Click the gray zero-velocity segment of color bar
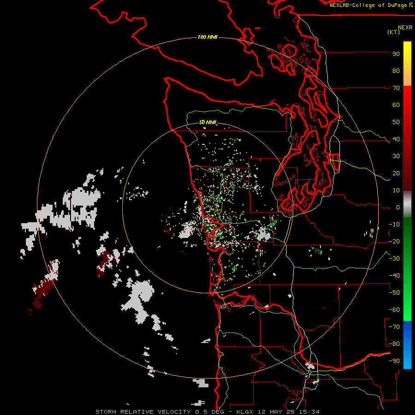 click(x=407, y=204)
